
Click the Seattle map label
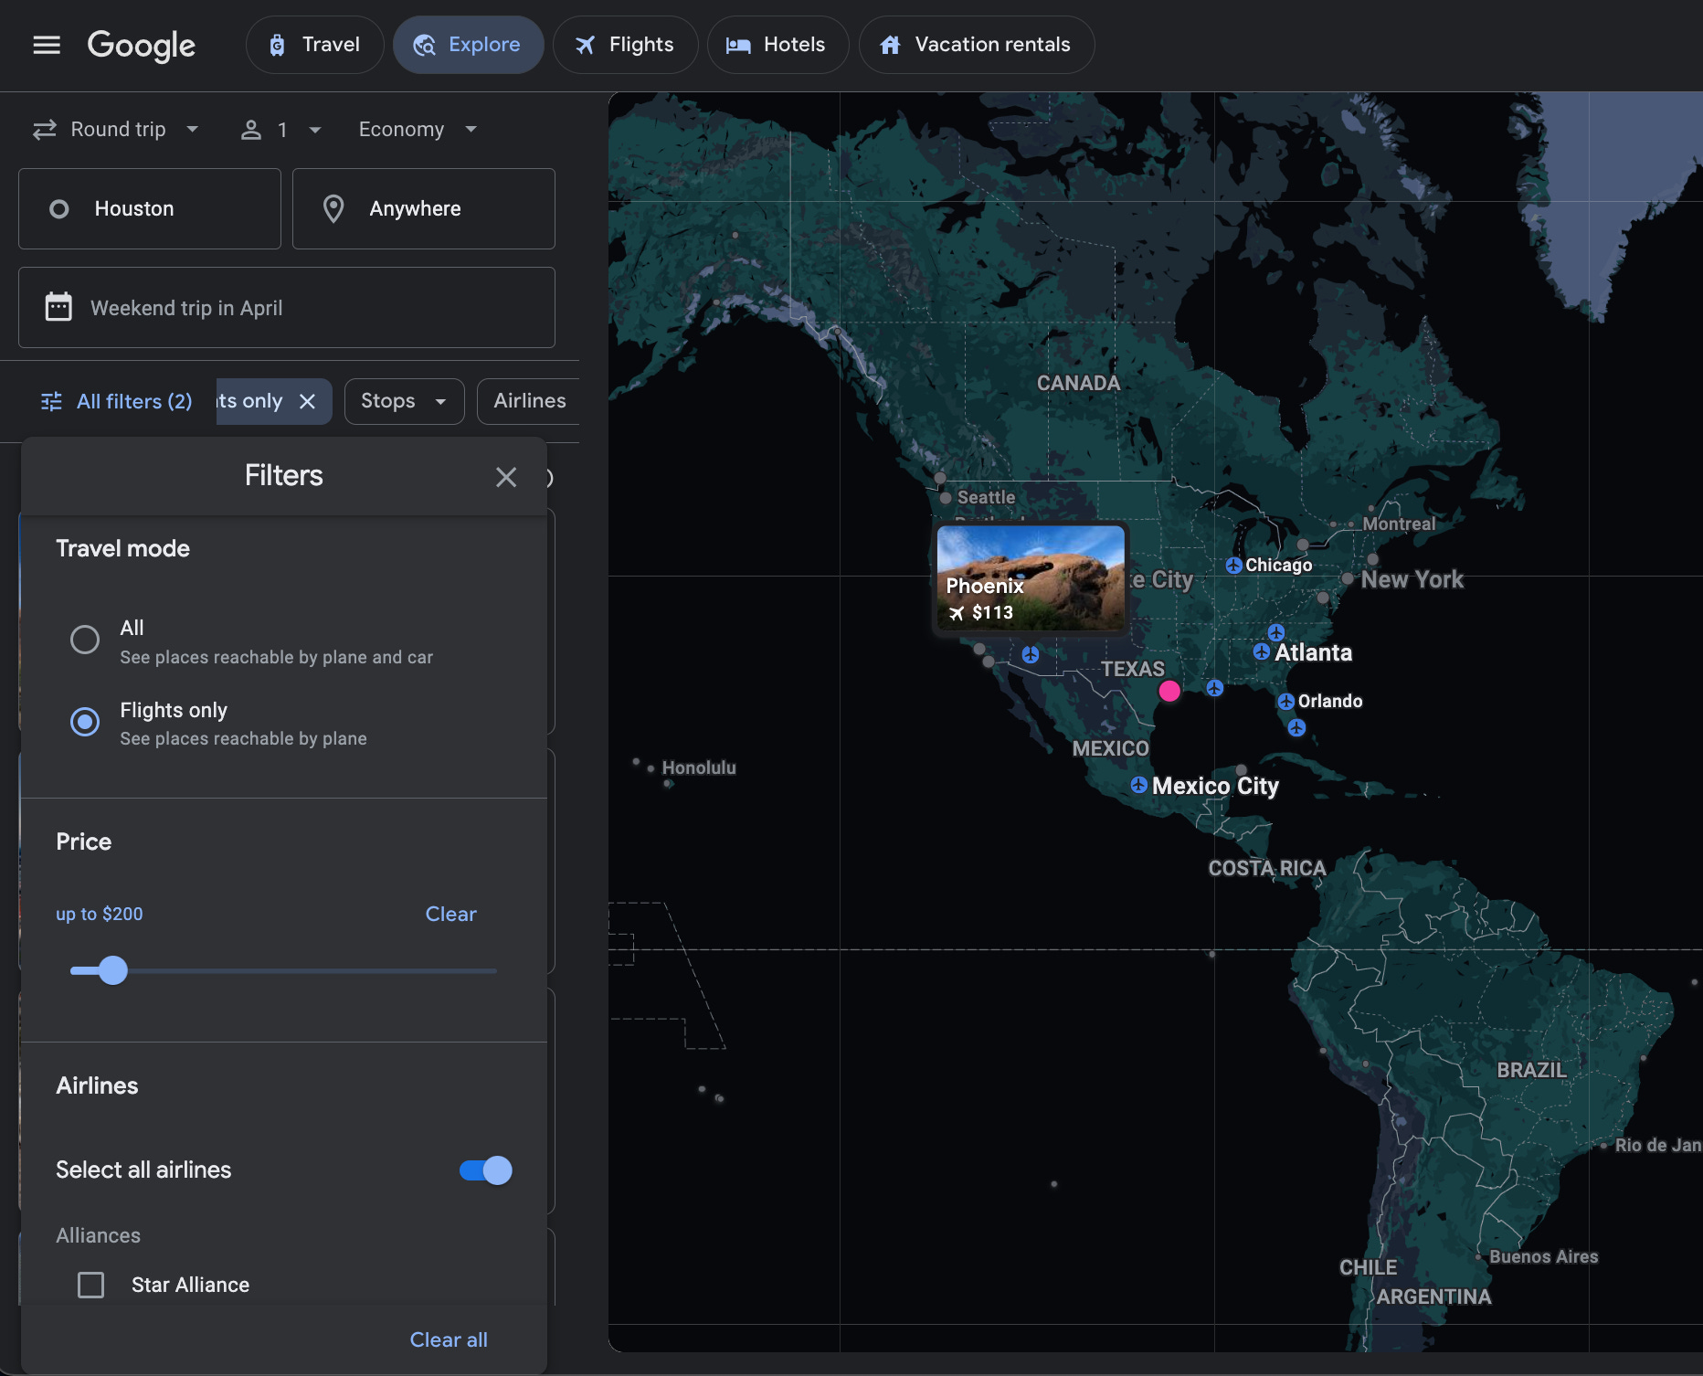coord(986,497)
